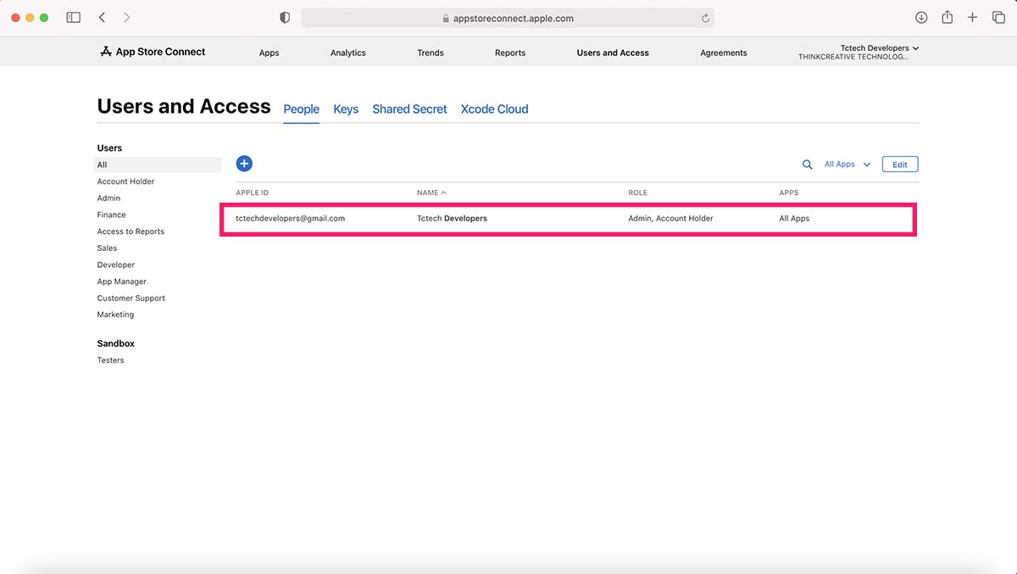Filter users by Marketing role
Viewport: 1017px width, 574px height.
pos(115,315)
